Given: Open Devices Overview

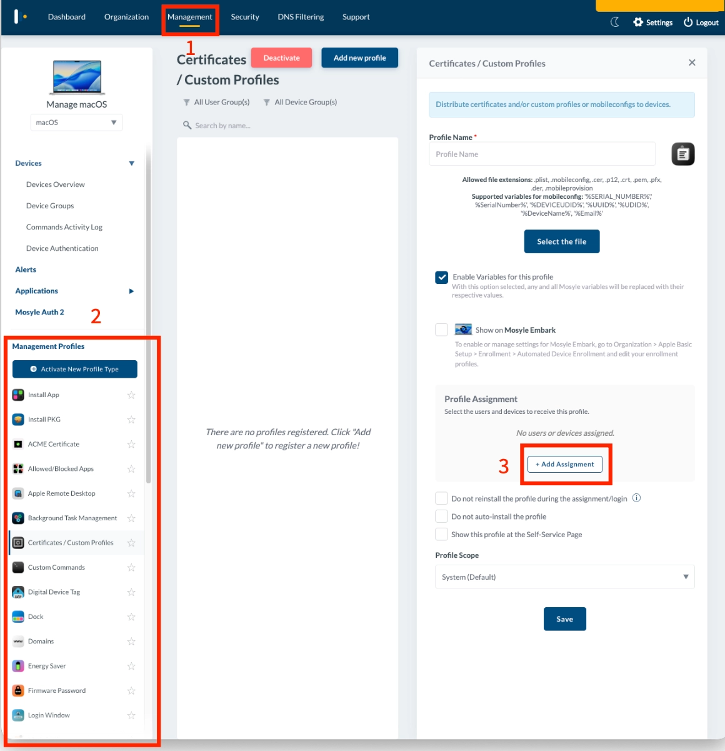Looking at the screenshot, I should pyautogui.click(x=56, y=184).
